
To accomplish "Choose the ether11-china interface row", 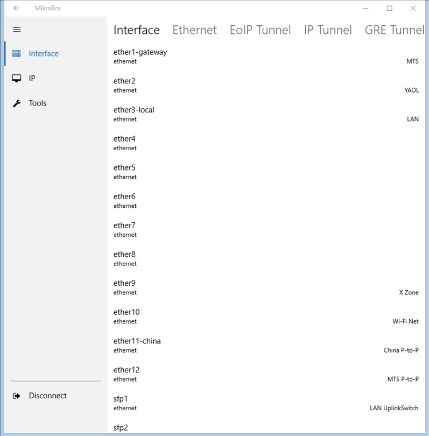I will [x=266, y=345].
